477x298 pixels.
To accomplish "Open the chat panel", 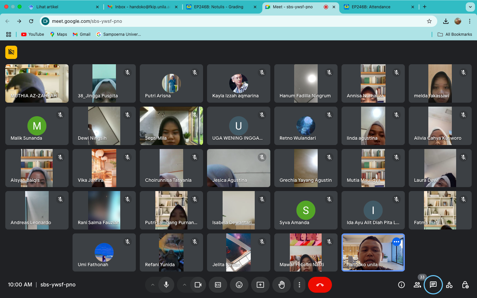I will pyautogui.click(x=433, y=285).
